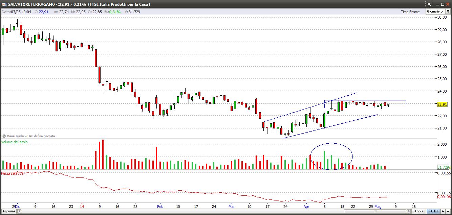Click the red '14' year marker on axis

coord(82,206)
